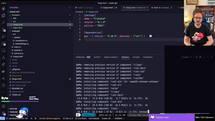Image resolution: width=215 pixels, height=121 pixels.
Task: Click the Byte level progress bar
Action: (20, 102)
